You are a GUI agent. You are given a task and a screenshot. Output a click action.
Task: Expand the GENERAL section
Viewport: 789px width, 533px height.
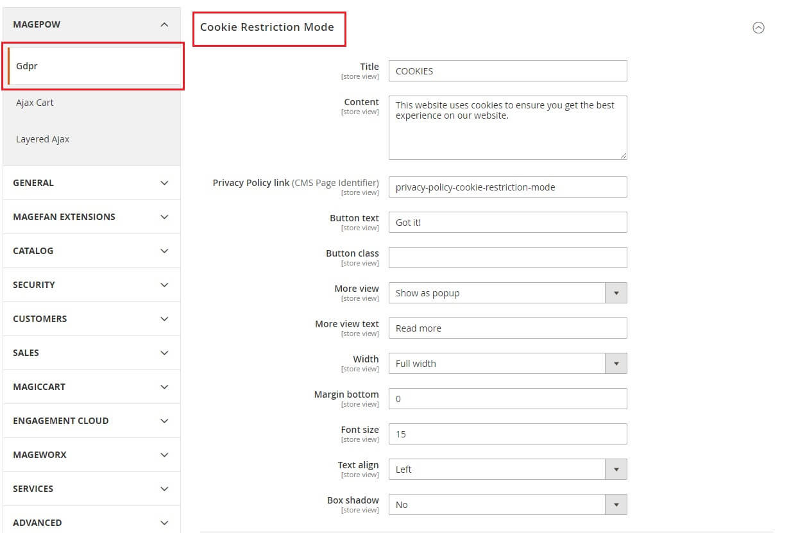click(91, 183)
